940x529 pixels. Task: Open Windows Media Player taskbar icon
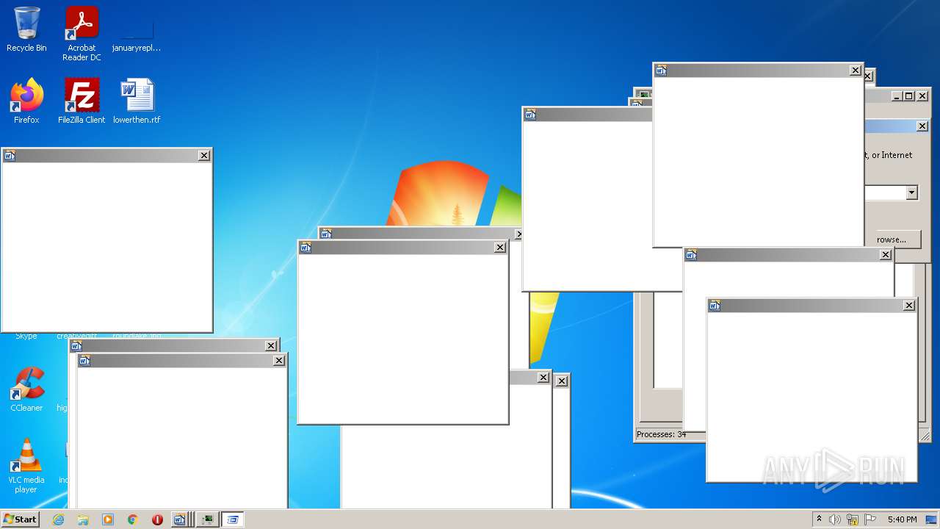coord(108,519)
